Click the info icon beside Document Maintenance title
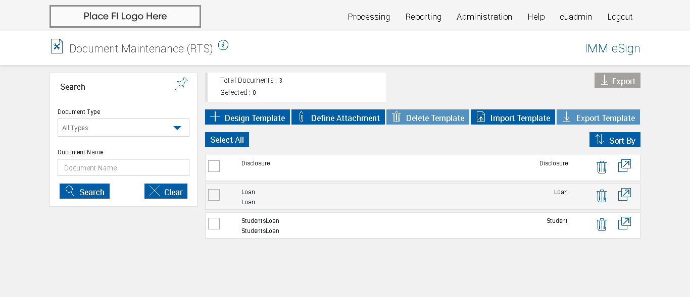The width and height of the screenshot is (690, 297). click(x=223, y=45)
